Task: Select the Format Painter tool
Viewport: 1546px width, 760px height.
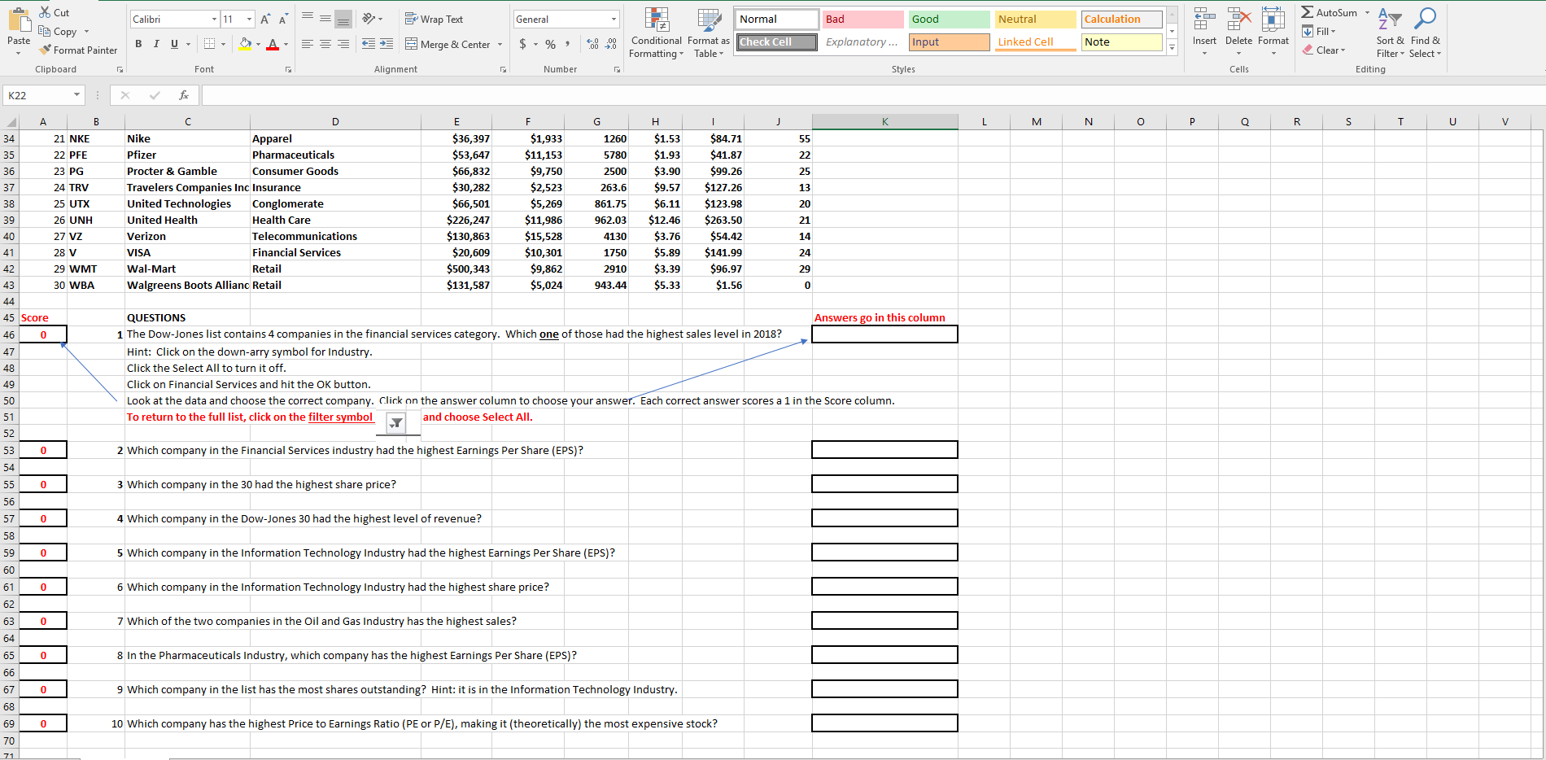Action: (x=78, y=50)
